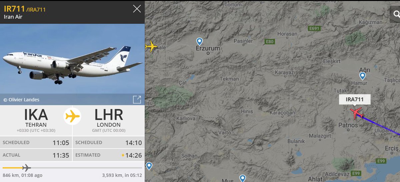Click the estimated arrival time 14:26
Image resolution: width=400 pixels, height=182 pixels.
tap(133, 155)
